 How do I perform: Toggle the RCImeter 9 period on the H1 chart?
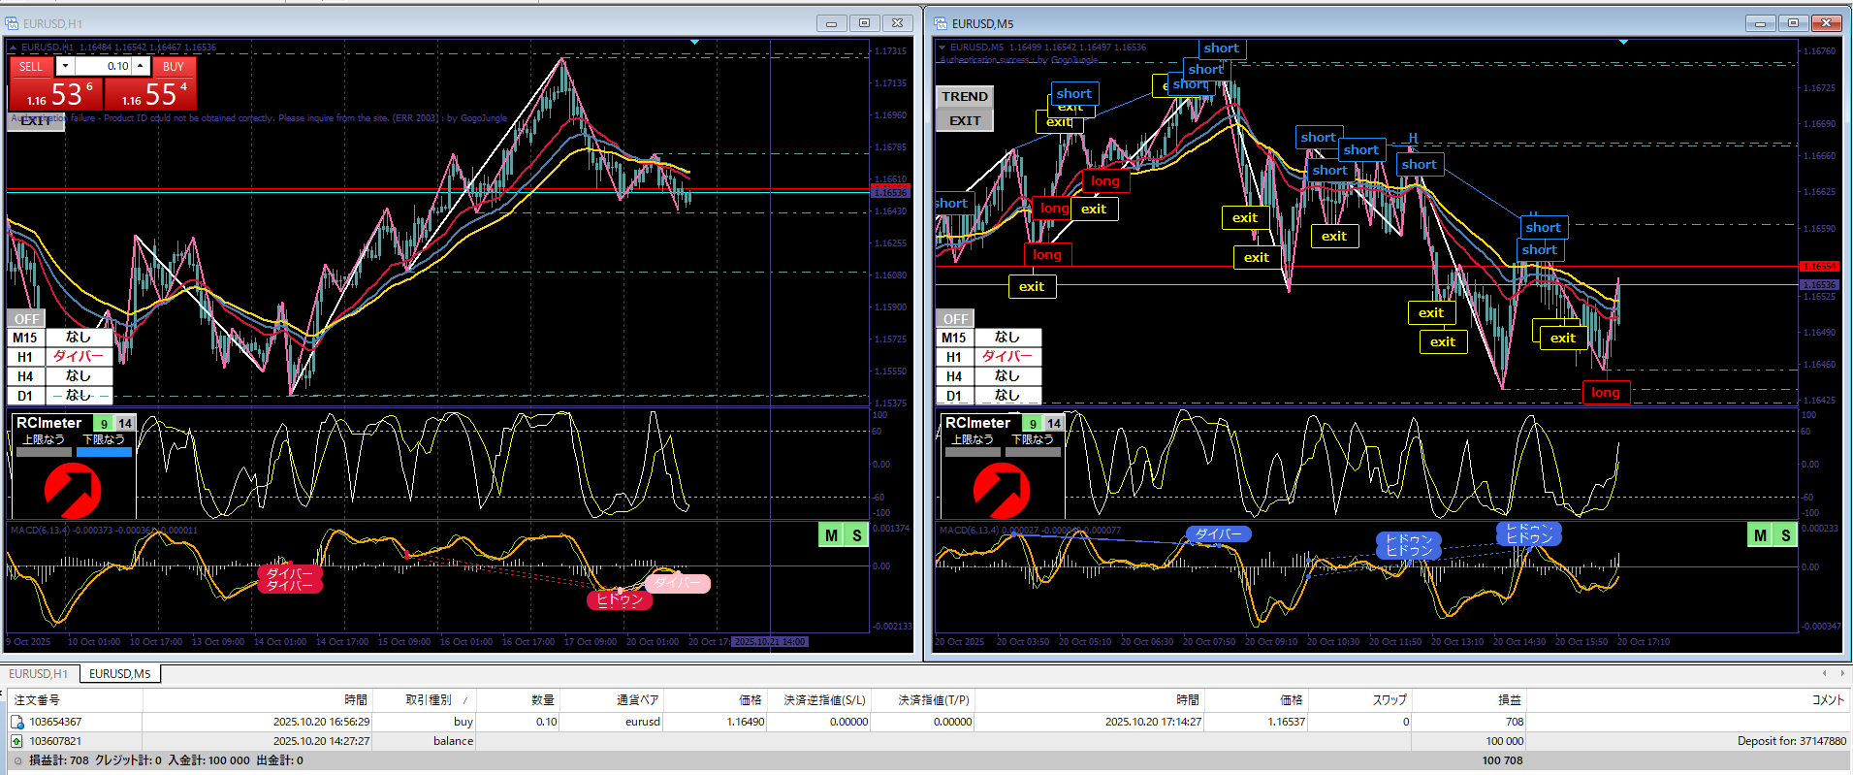104,423
